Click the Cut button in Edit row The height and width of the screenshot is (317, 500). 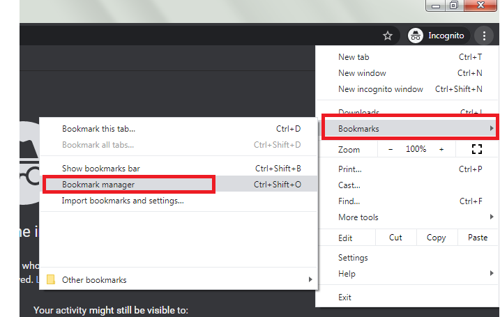tap(395, 238)
